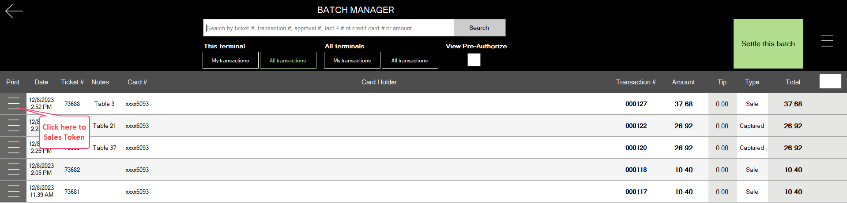Open print menu for Table 37 row
847x203 pixels.
(x=14, y=148)
